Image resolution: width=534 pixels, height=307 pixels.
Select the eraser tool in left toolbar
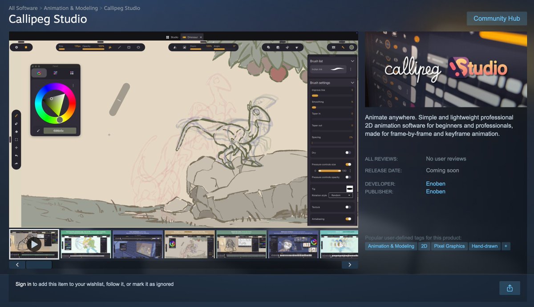click(x=16, y=123)
